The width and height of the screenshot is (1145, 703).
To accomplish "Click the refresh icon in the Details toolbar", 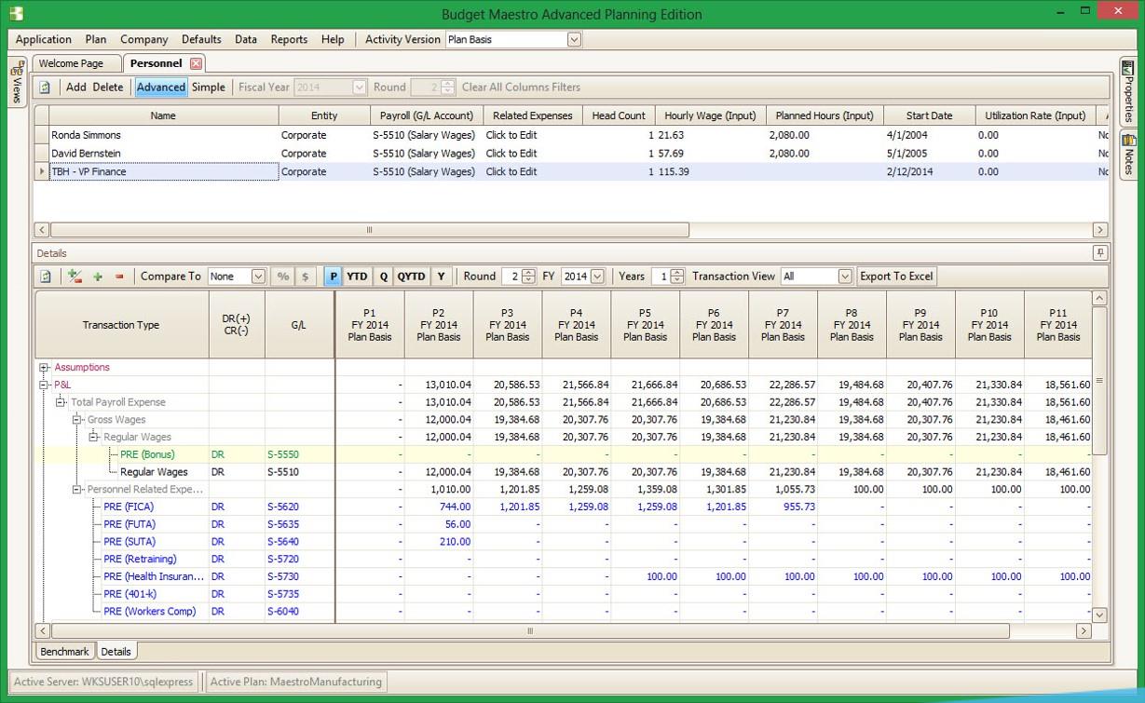I will (x=45, y=277).
